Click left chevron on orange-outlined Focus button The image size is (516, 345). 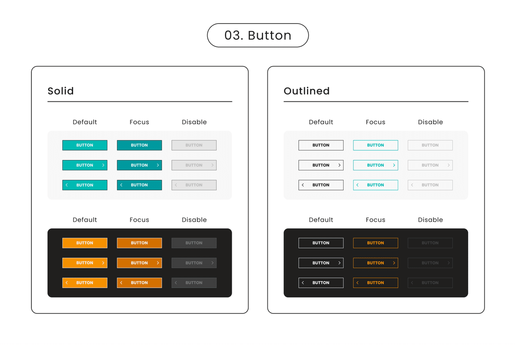357,283
